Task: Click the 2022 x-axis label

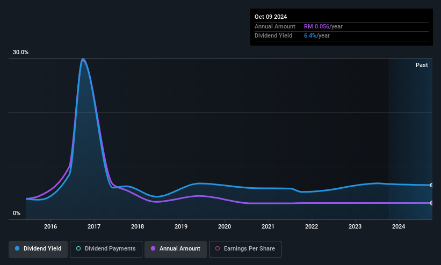Action: tap(312, 226)
